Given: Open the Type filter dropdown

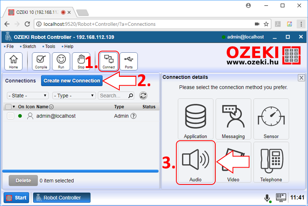Looking at the screenshot, I should [74, 96].
